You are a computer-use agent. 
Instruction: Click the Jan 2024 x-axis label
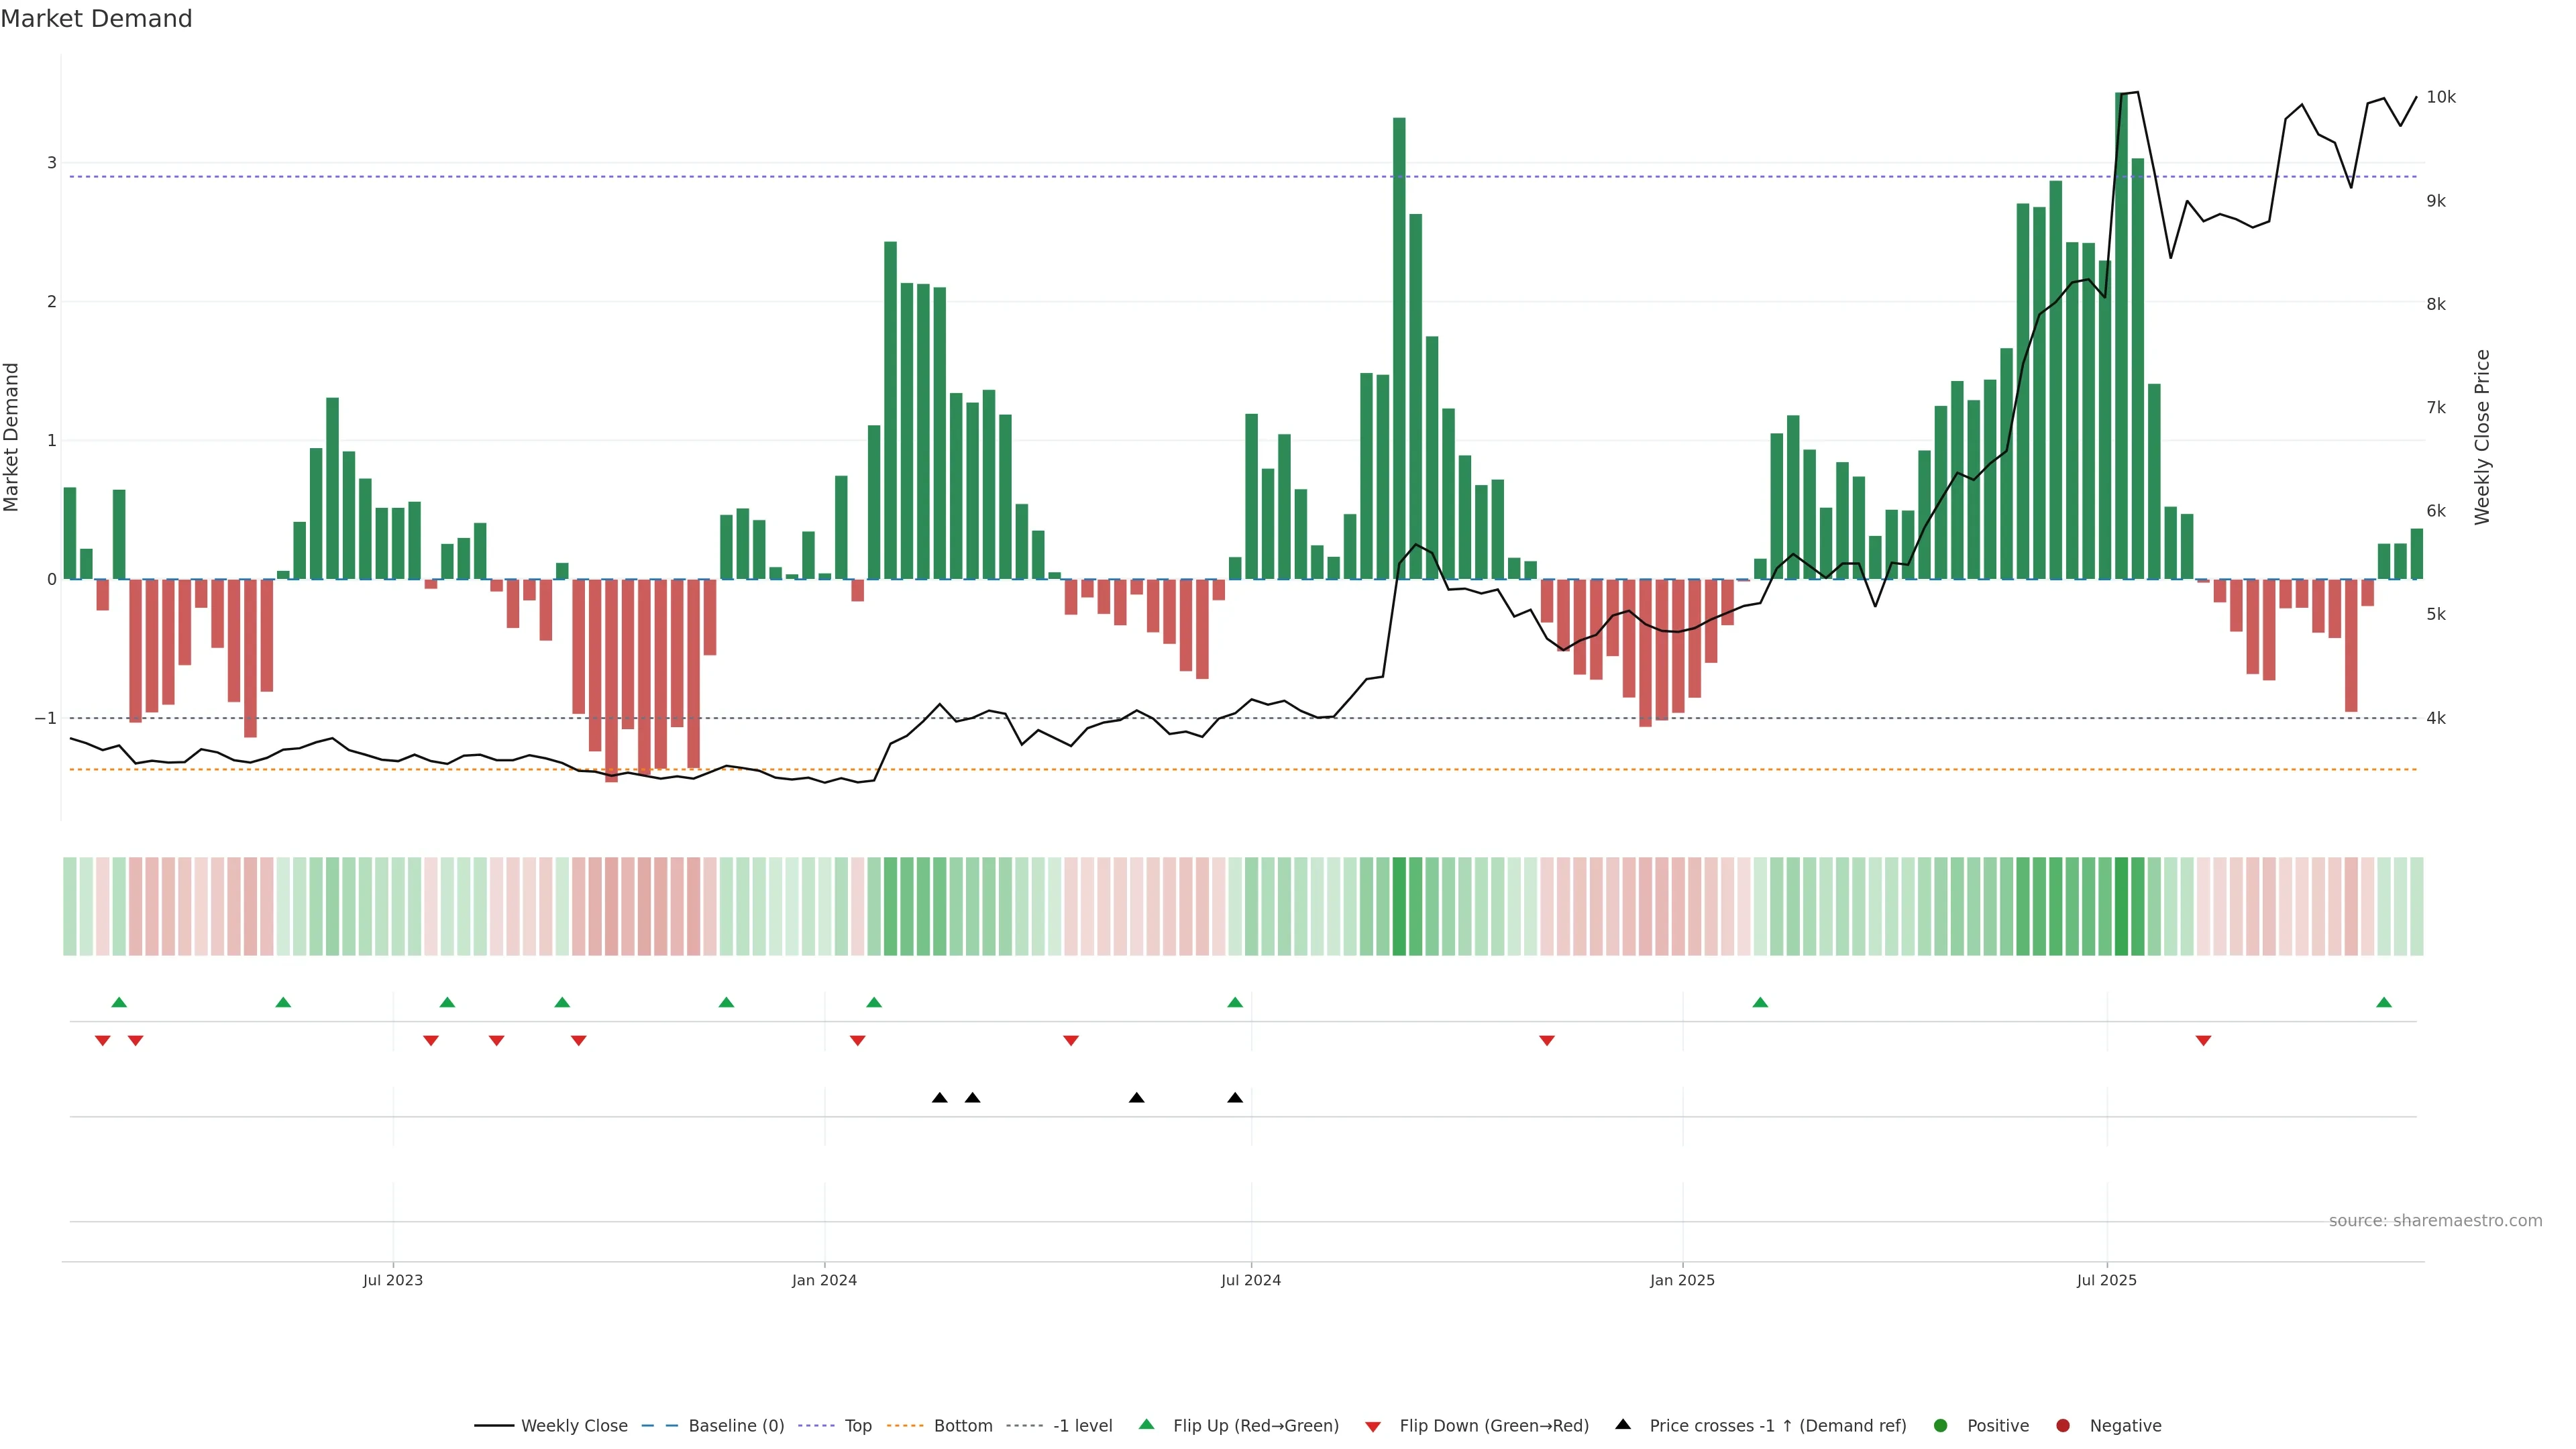(824, 1280)
